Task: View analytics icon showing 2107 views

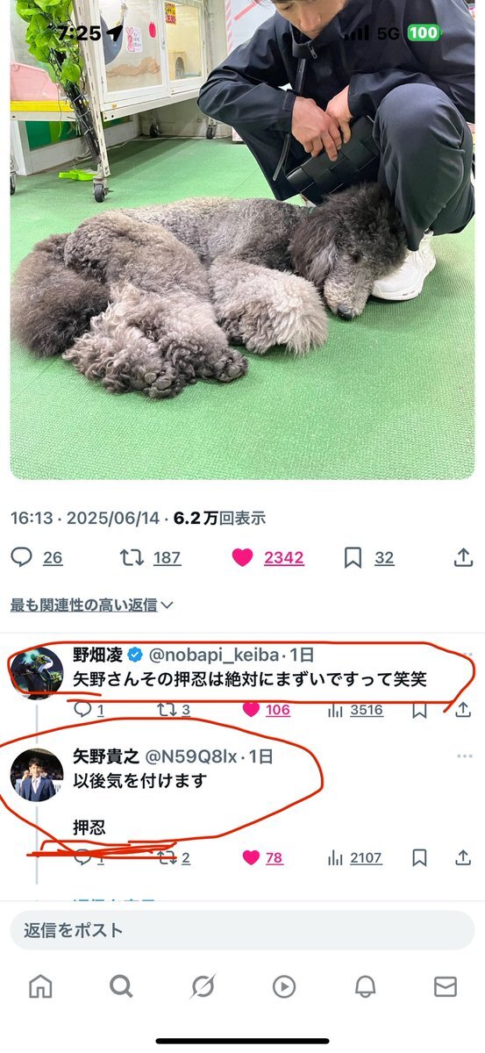Action: 334,857
